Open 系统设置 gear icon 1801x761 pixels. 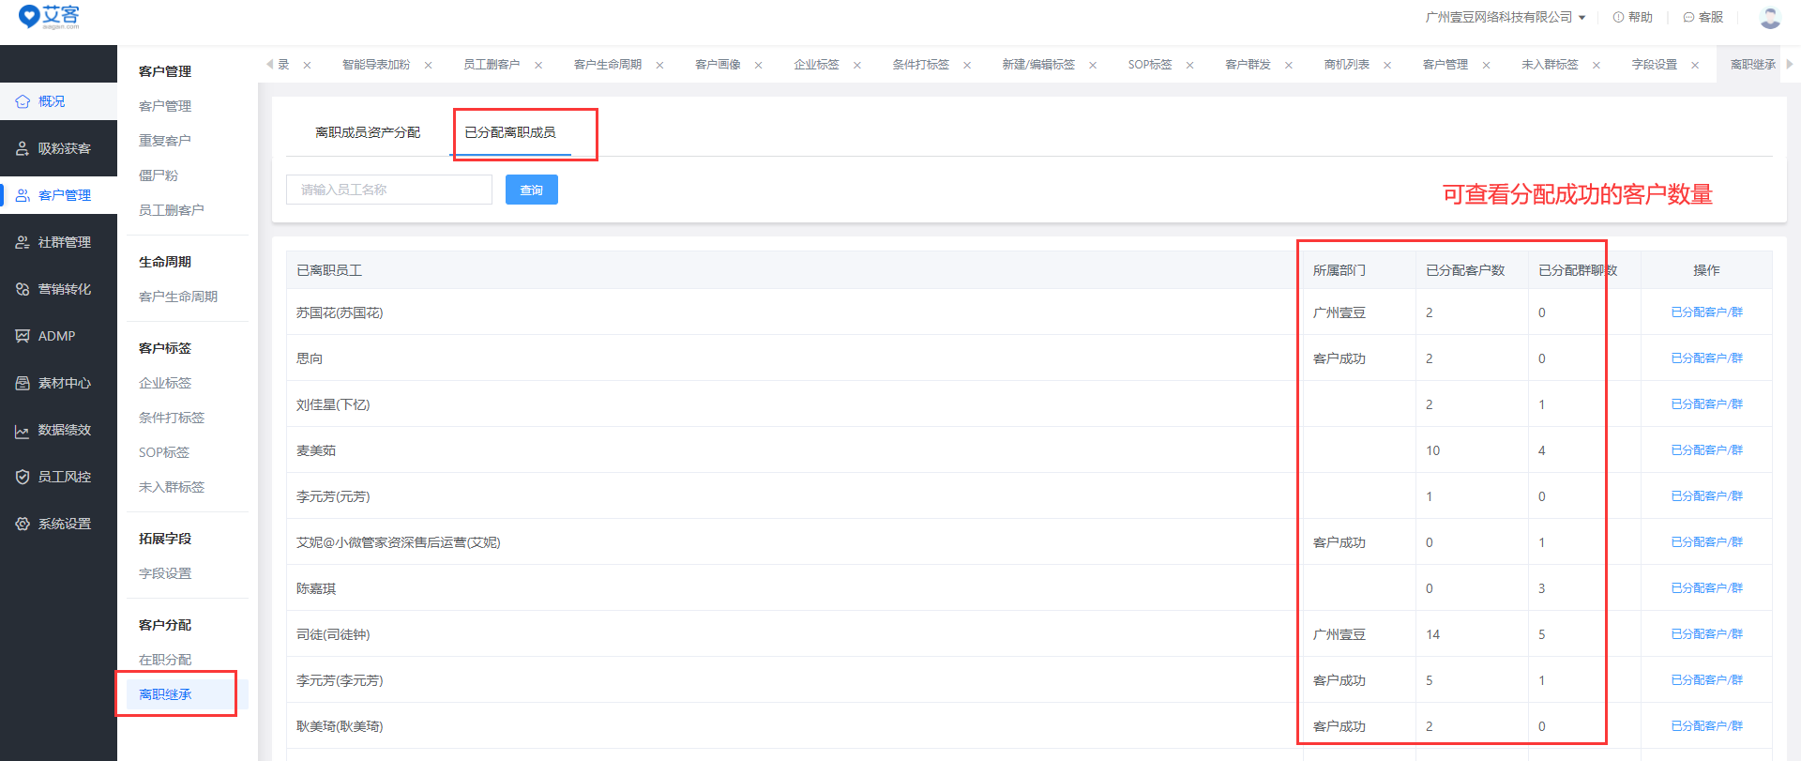coord(23,524)
